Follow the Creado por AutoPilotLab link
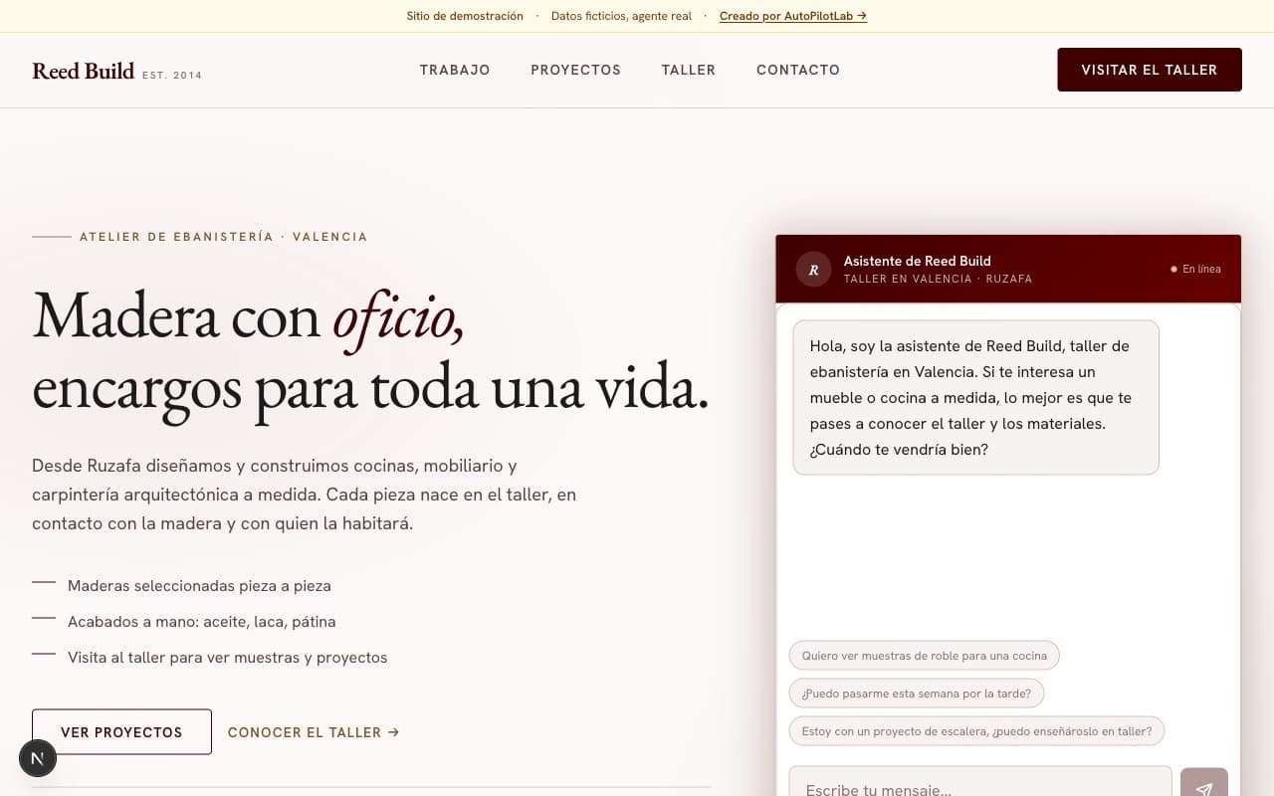 (793, 16)
